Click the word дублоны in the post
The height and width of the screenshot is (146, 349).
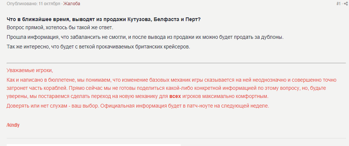274,37
